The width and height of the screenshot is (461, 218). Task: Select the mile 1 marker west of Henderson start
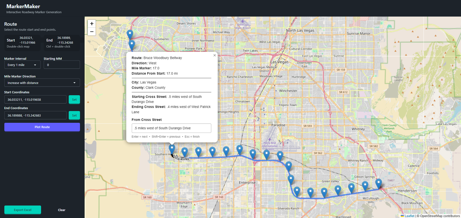pyautogui.click(x=365, y=186)
